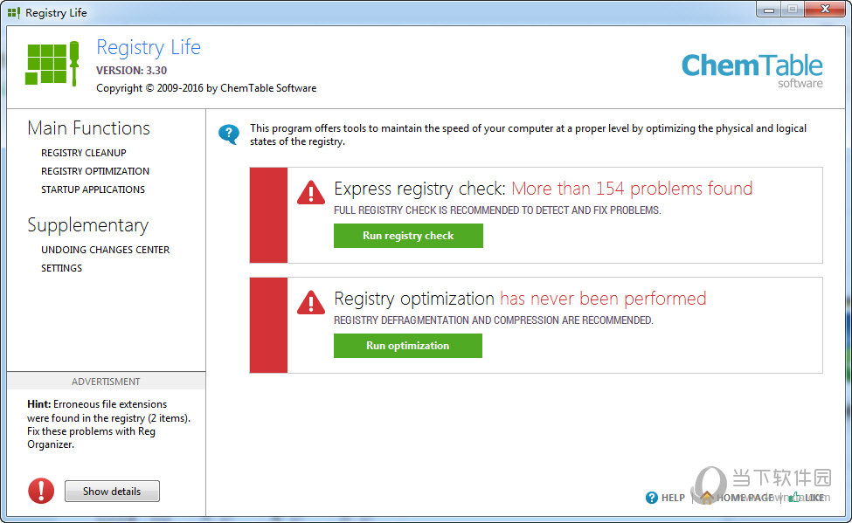The width and height of the screenshot is (852, 523).
Task: Click the Run registry check button
Action: (x=408, y=236)
